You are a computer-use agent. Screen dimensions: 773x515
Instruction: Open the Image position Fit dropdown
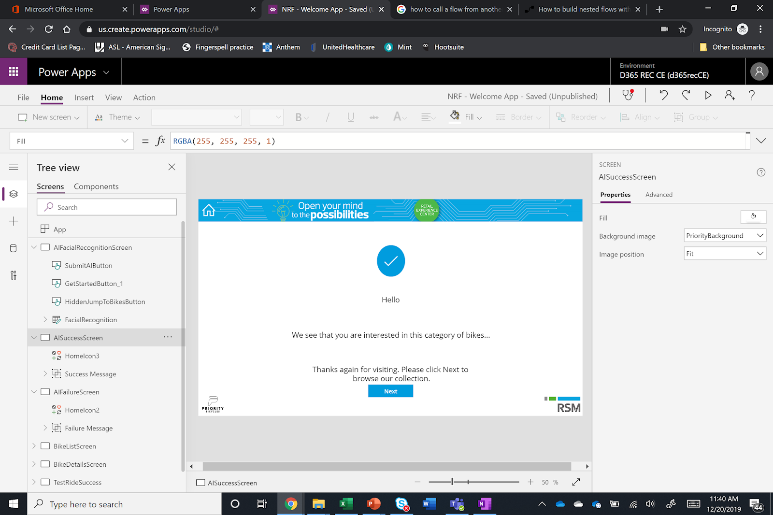click(724, 253)
